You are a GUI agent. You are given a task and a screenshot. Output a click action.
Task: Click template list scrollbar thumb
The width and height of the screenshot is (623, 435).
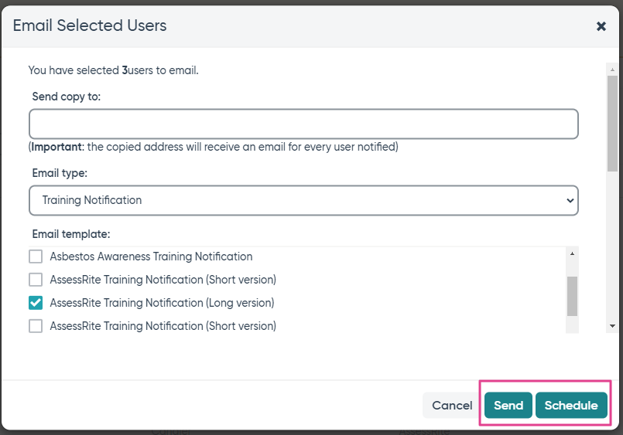coord(572,296)
